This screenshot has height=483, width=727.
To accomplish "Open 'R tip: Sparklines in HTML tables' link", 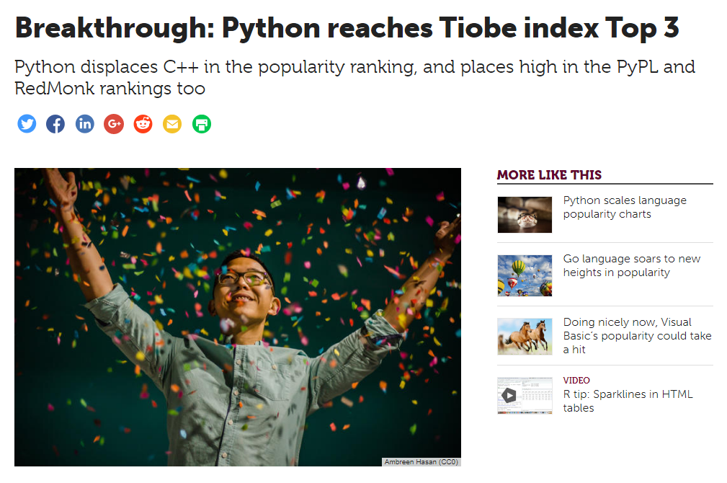I will [627, 401].
